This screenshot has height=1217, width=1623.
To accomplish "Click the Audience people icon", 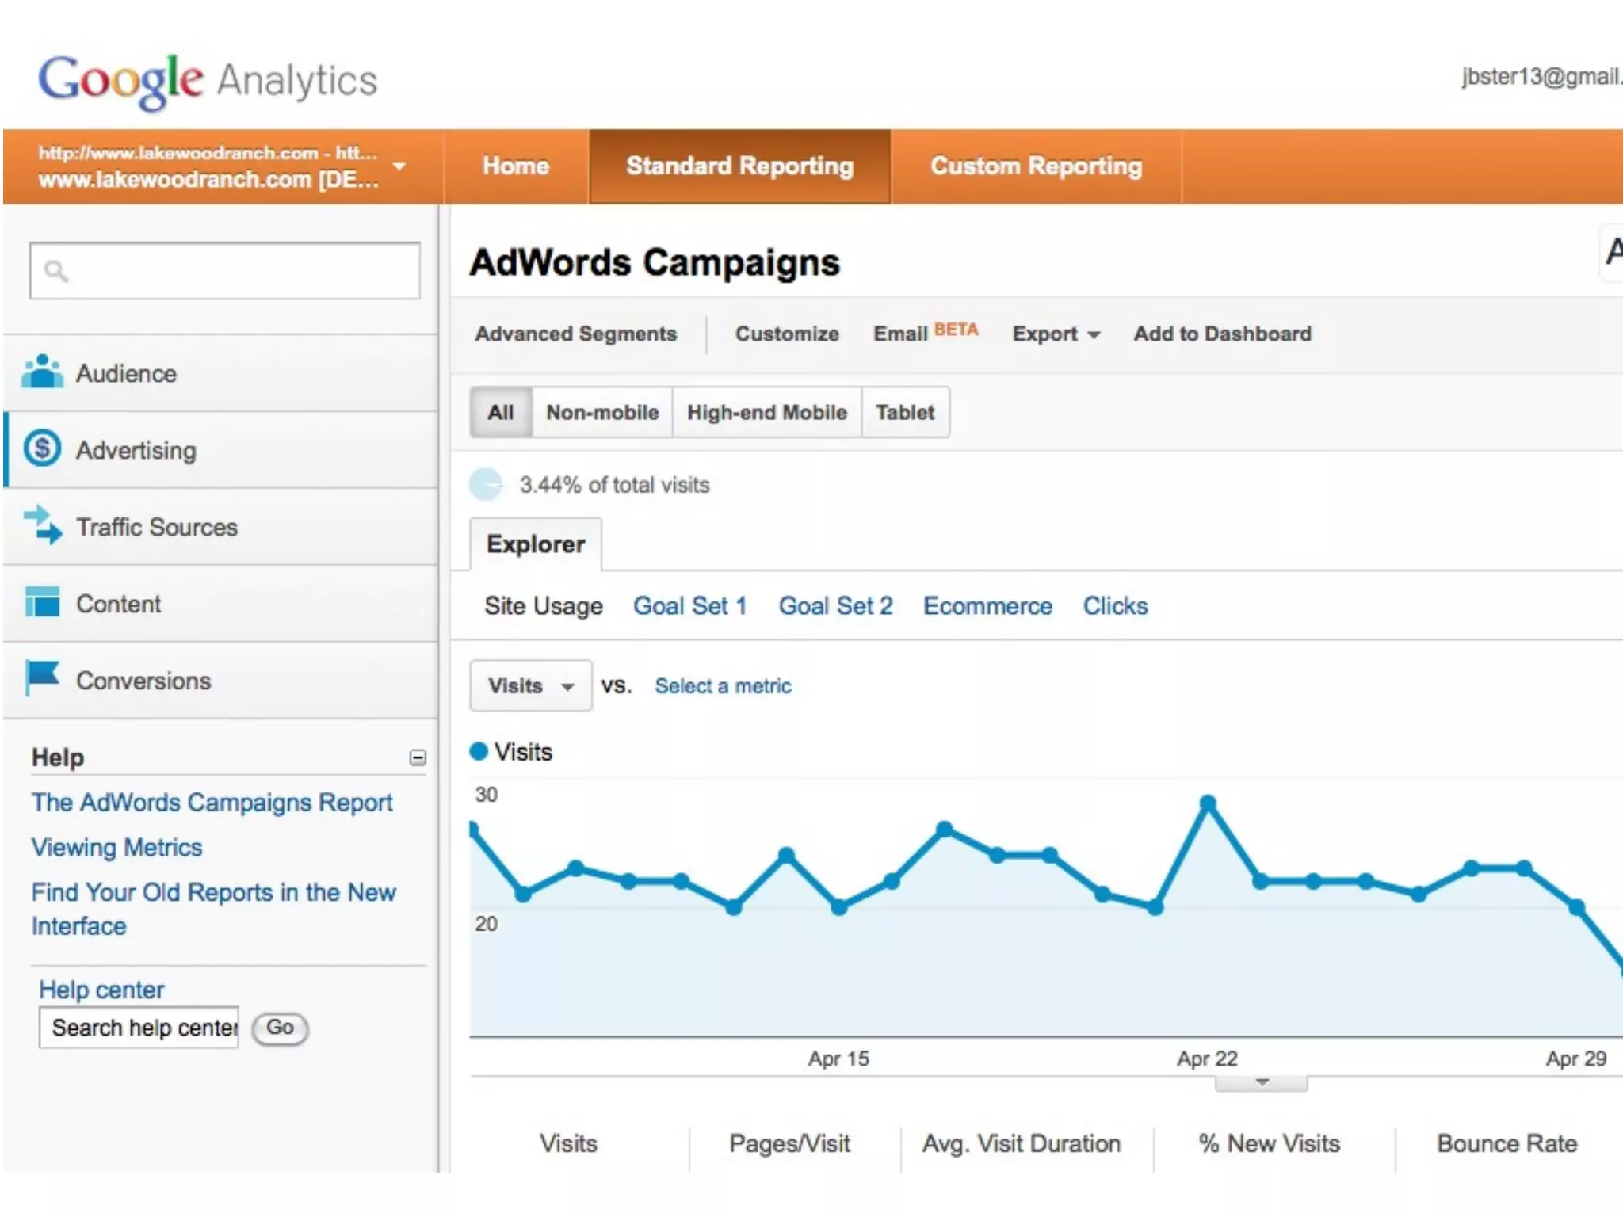I will click(x=42, y=372).
